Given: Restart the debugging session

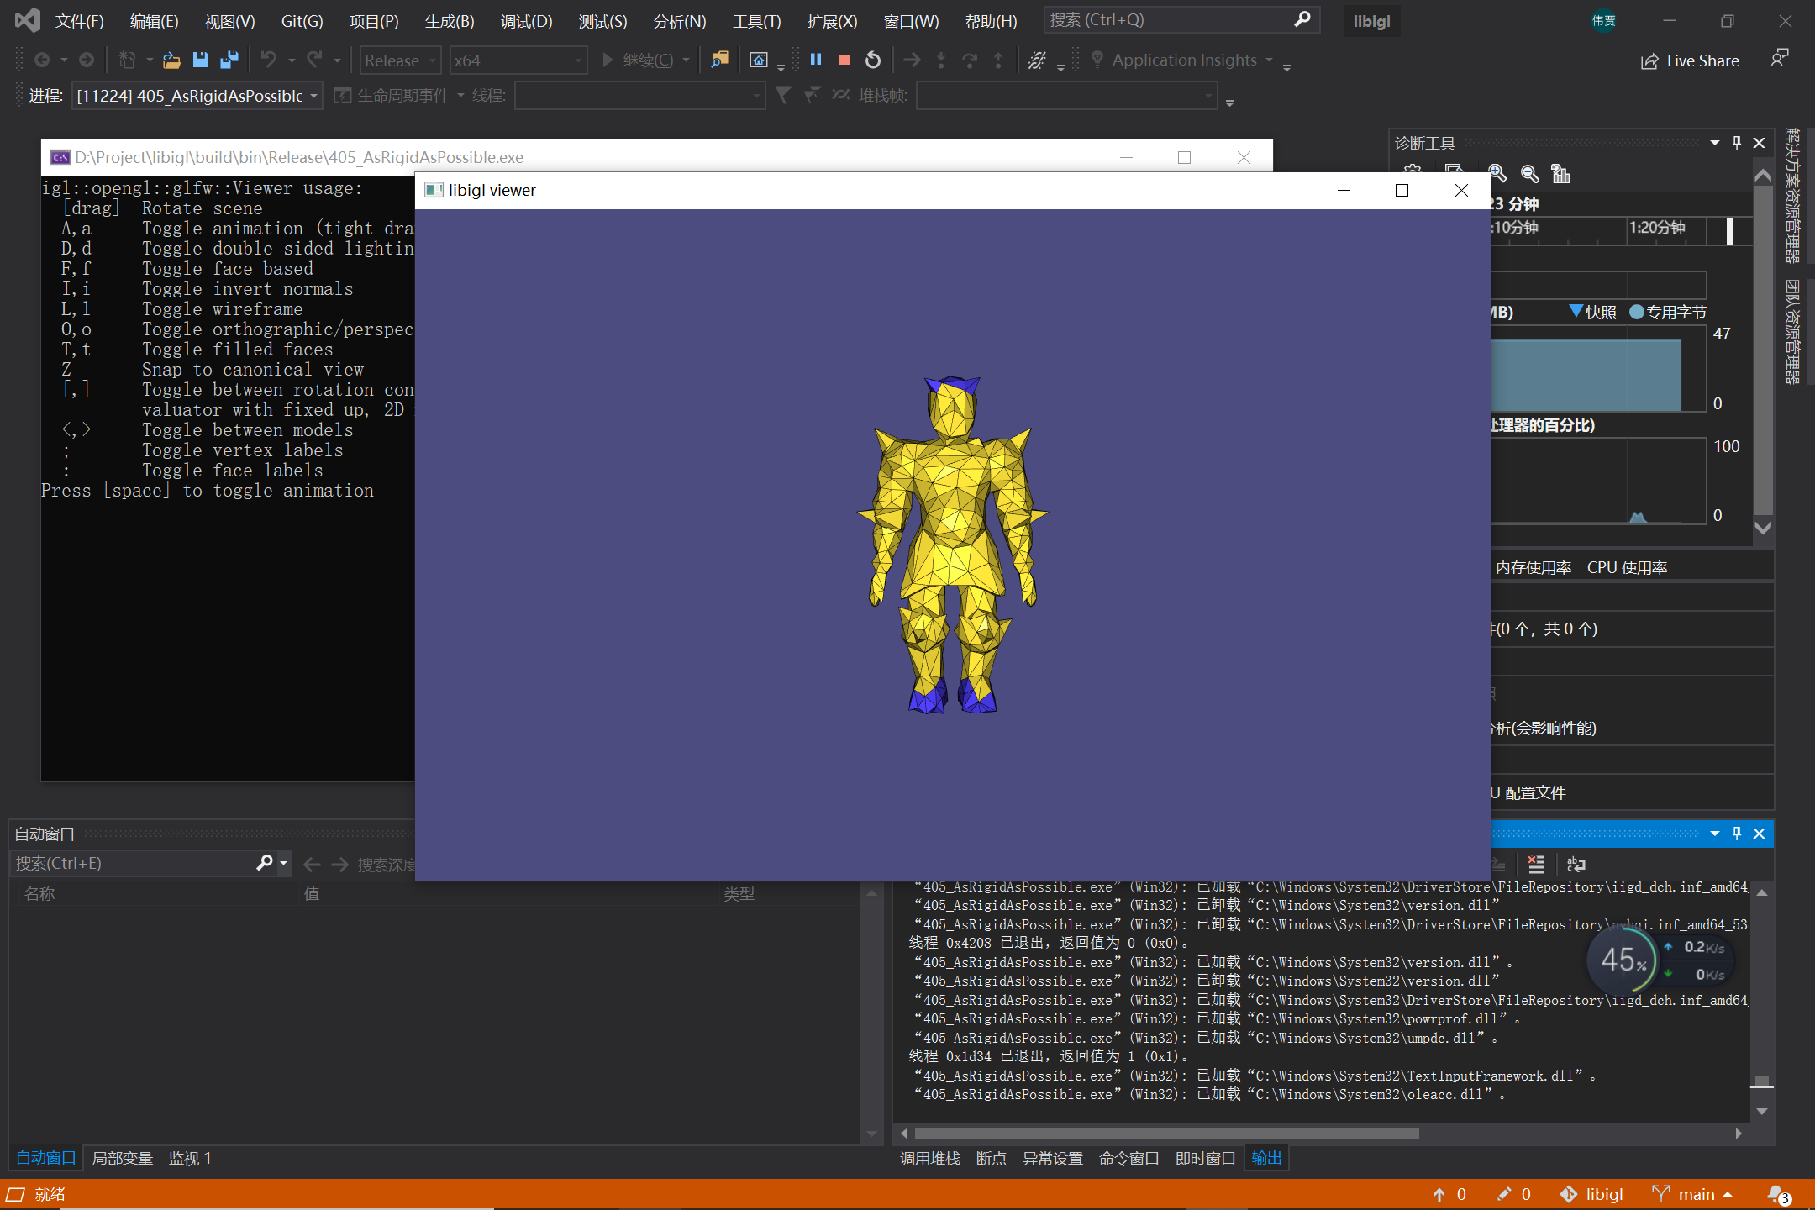Looking at the screenshot, I should click(x=873, y=60).
